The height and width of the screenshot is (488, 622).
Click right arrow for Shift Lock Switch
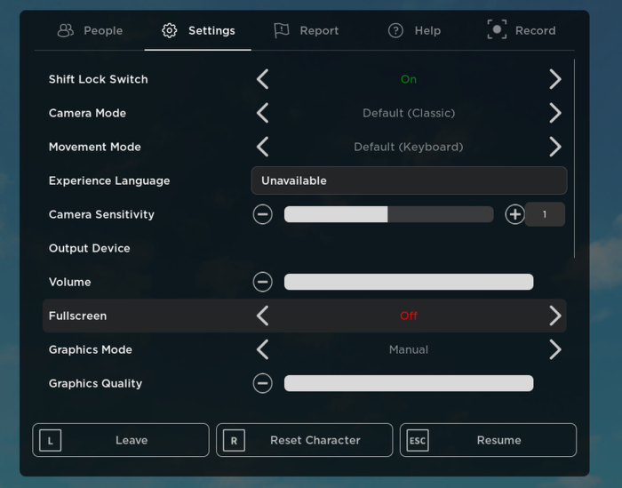[555, 79]
